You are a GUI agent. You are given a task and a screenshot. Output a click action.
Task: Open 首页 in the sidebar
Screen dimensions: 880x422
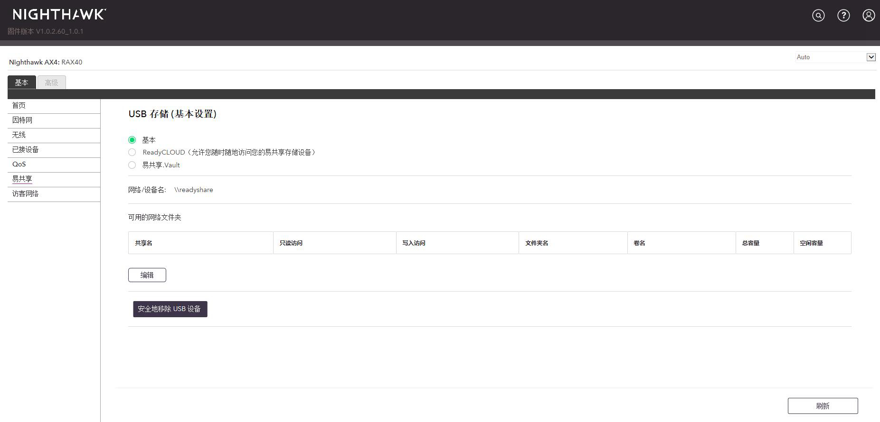54,106
